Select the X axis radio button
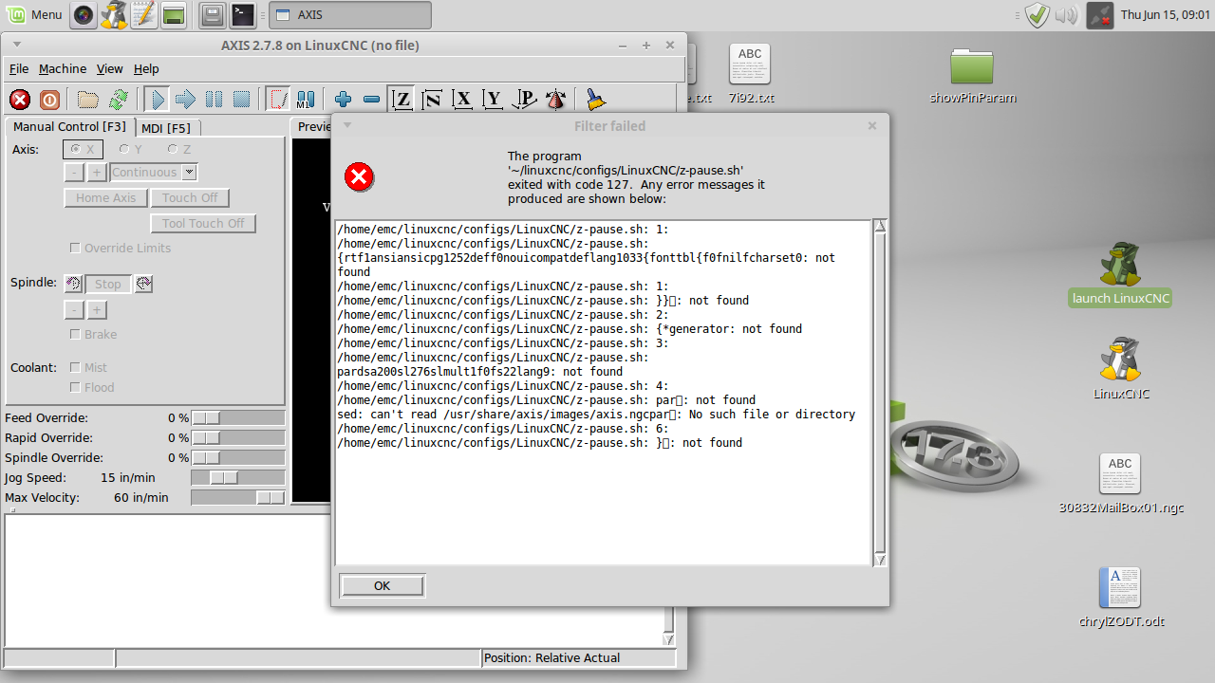This screenshot has width=1215, height=683. pos(83,149)
